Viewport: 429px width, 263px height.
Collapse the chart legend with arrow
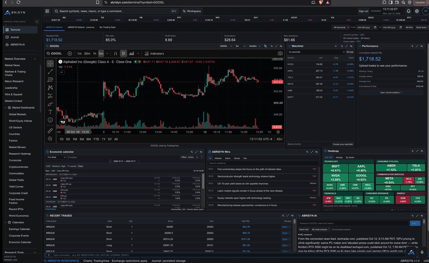point(61,72)
